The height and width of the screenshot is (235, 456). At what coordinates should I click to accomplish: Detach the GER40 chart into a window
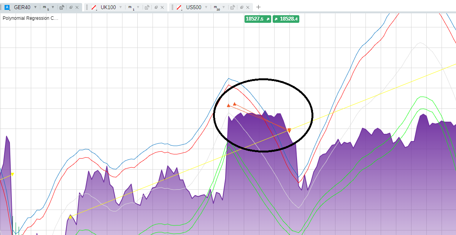(x=71, y=7)
